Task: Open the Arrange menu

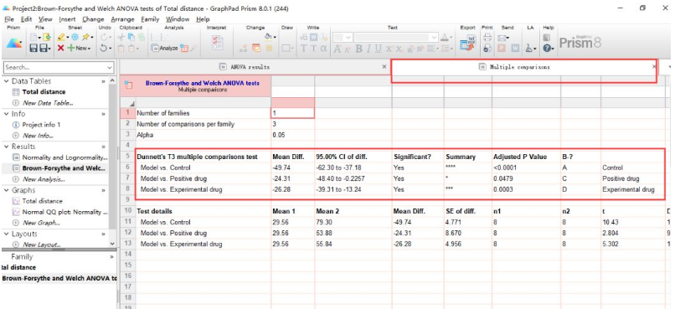Action: [122, 19]
